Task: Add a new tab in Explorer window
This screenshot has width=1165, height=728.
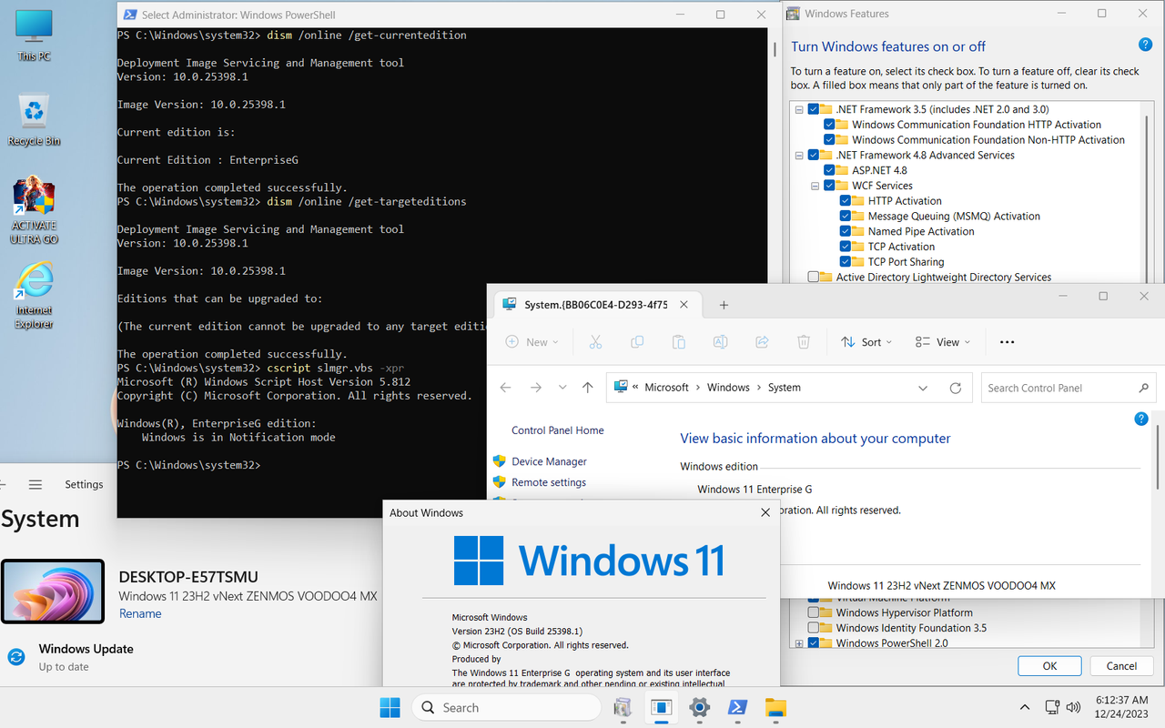Action: click(x=724, y=305)
